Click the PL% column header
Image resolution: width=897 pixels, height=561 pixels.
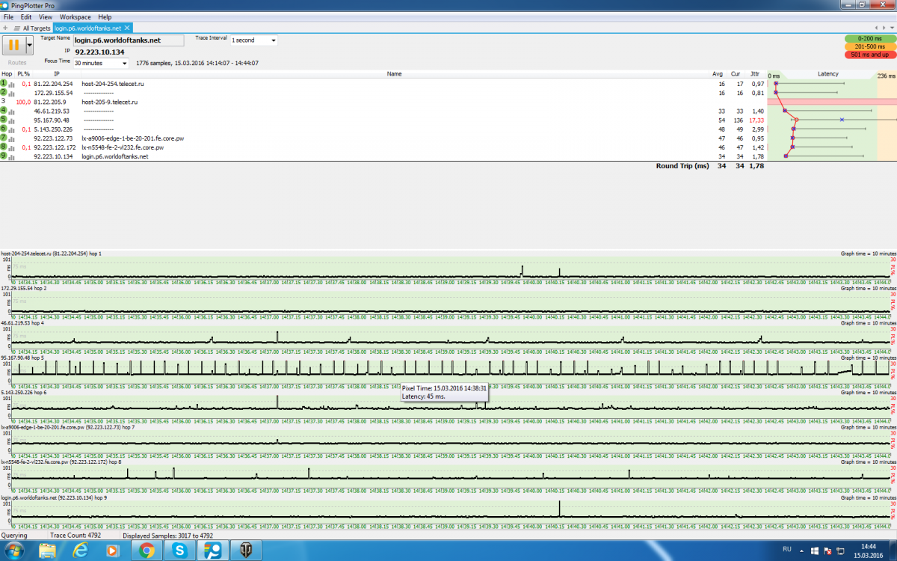pos(24,74)
